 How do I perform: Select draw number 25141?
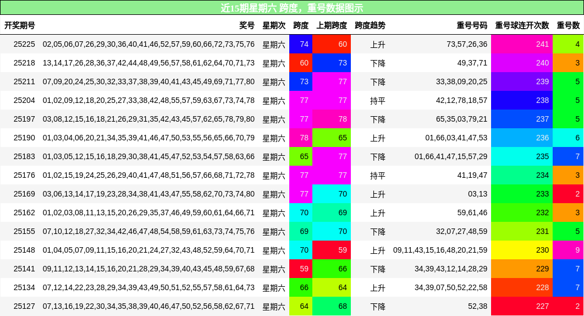point(24,269)
